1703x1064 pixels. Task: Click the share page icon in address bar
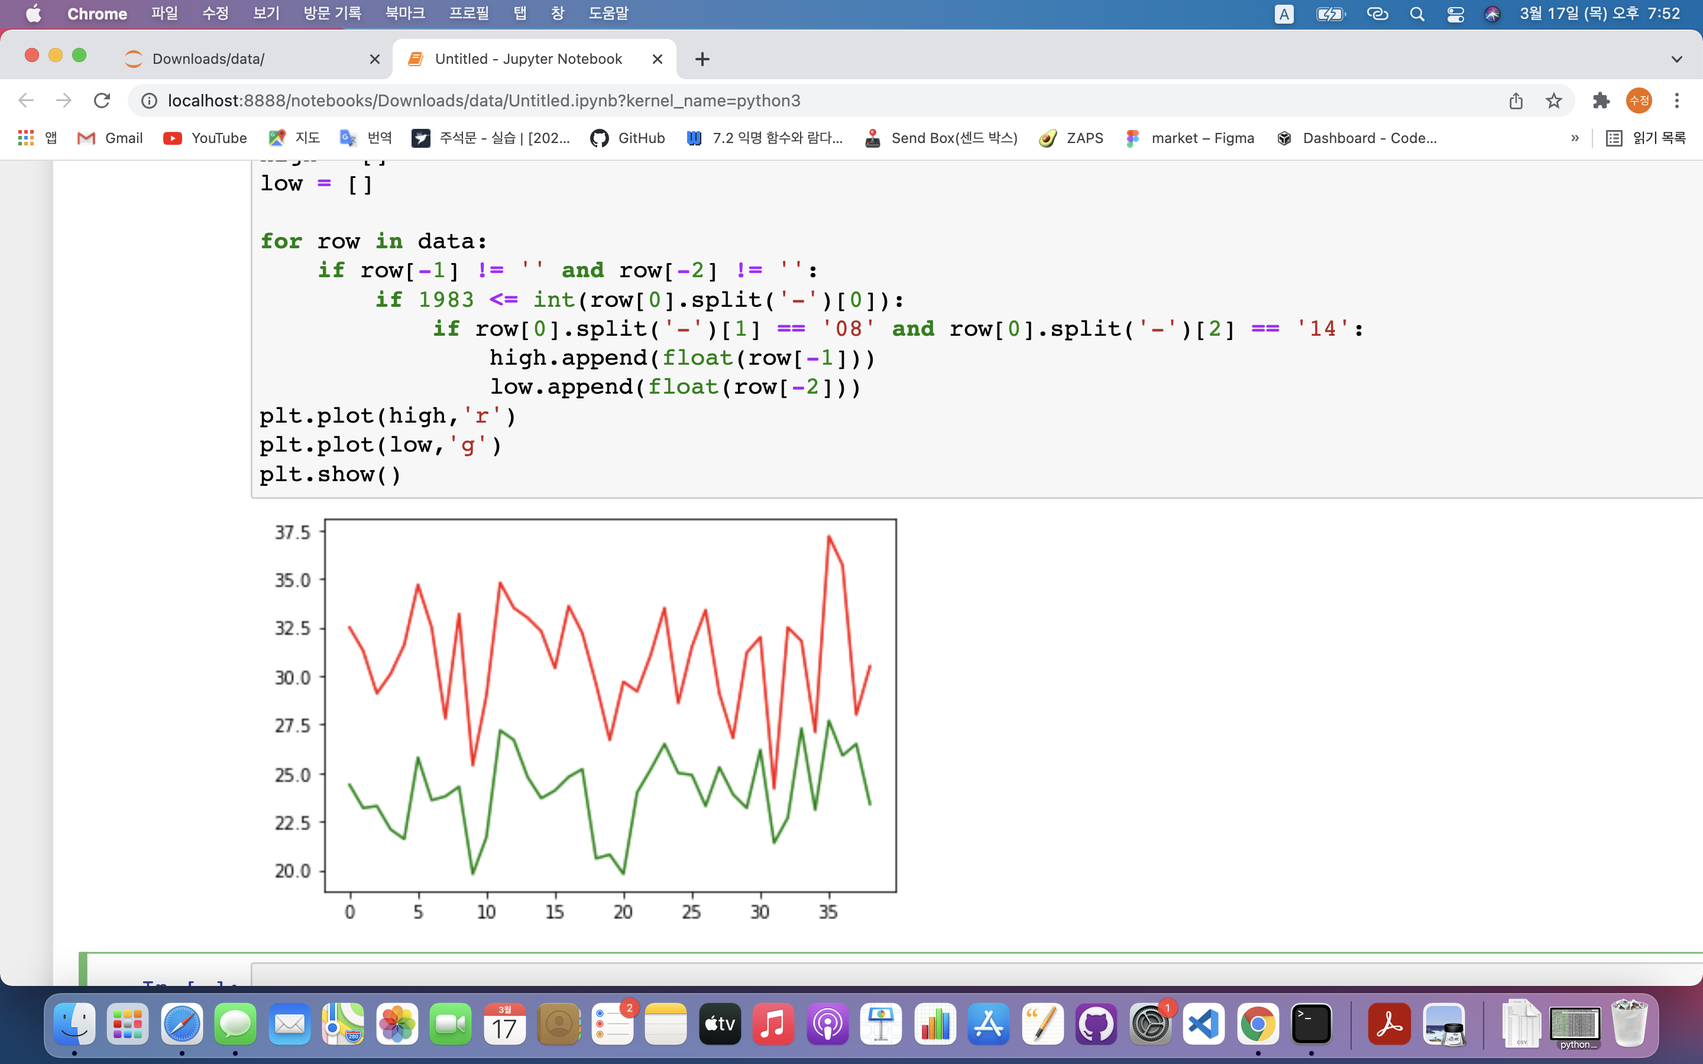click(1516, 100)
